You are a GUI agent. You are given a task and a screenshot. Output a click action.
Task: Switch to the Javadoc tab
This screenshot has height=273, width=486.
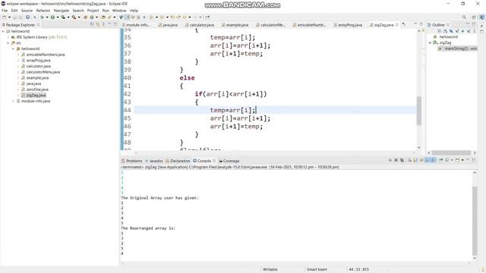tap(154, 161)
